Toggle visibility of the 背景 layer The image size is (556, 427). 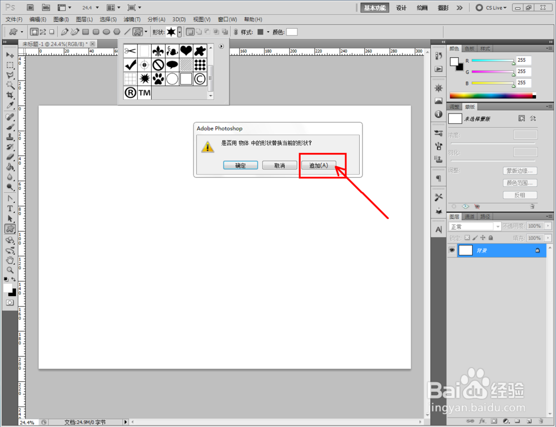(451, 250)
